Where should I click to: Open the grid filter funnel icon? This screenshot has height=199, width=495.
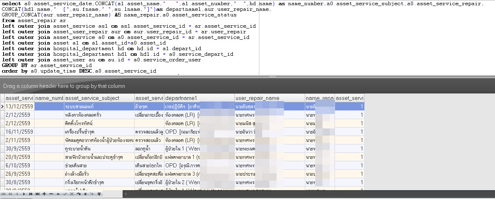click(x=99, y=194)
